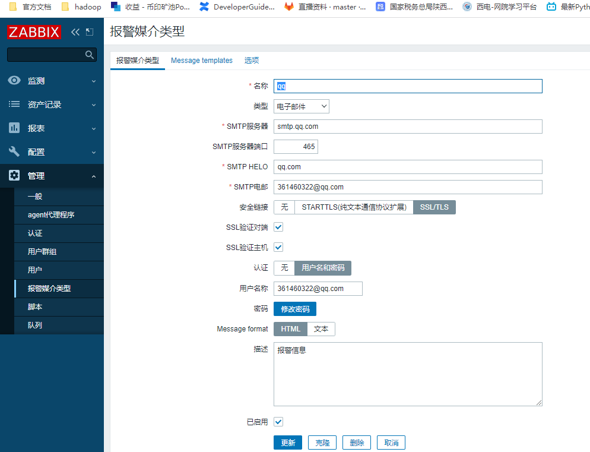The height and width of the screenshot is (452, 590).
Task: Open the 收益 - 币印矿池 bookmark
Action: 151,7
